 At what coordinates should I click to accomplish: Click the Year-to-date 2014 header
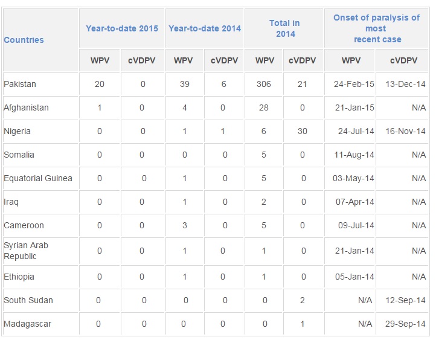coord(205,28)
